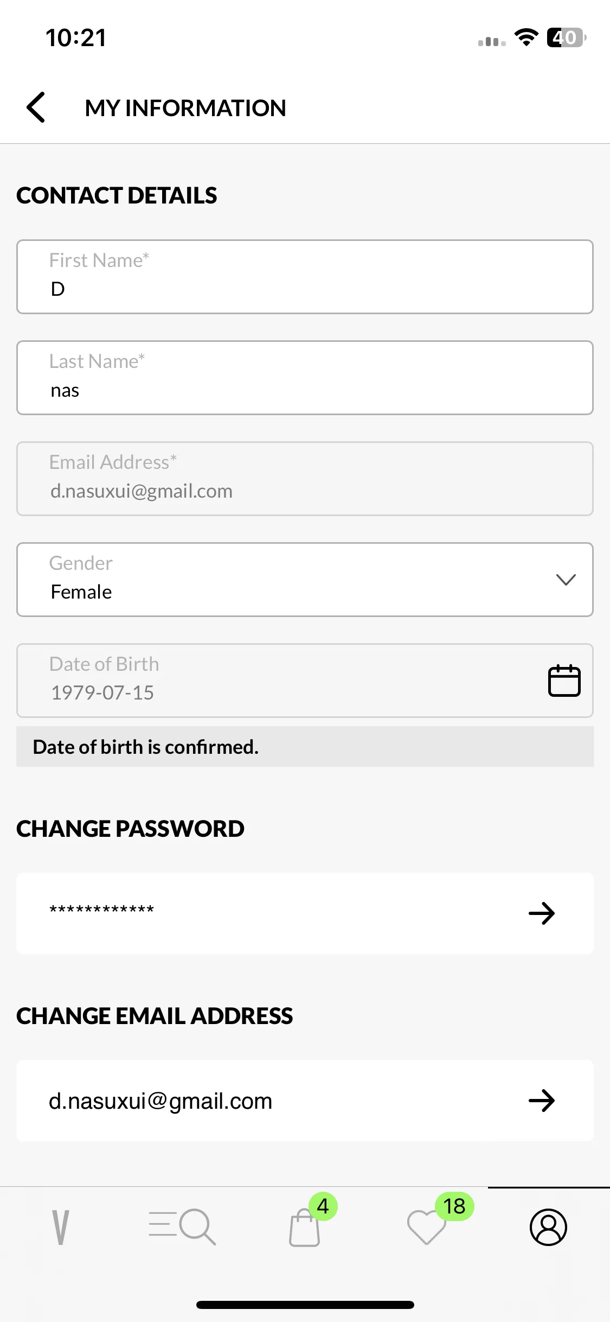Tap the bag count badge 4
The width and height of the screenshot is (610, 1322).
click(x=323, y=1206)
